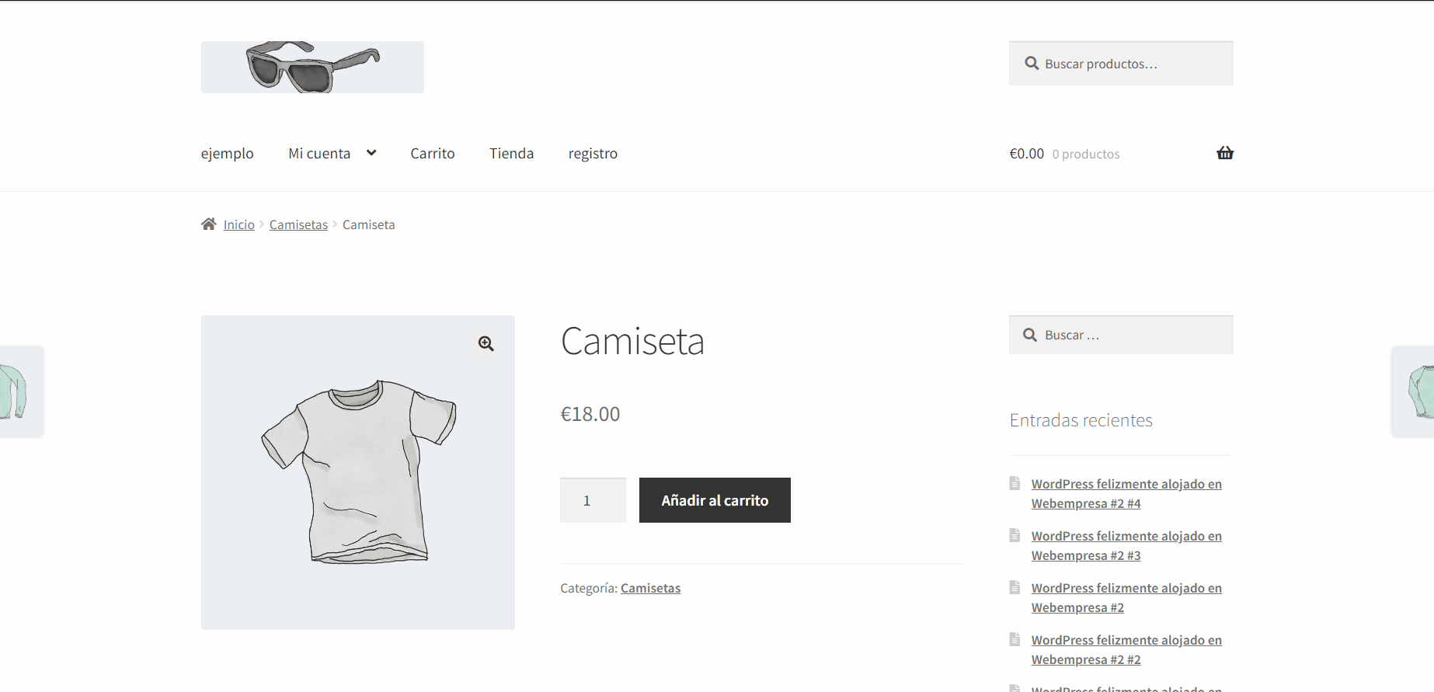
Task: Click the sunglasses logo image
Action: point(312,67)
